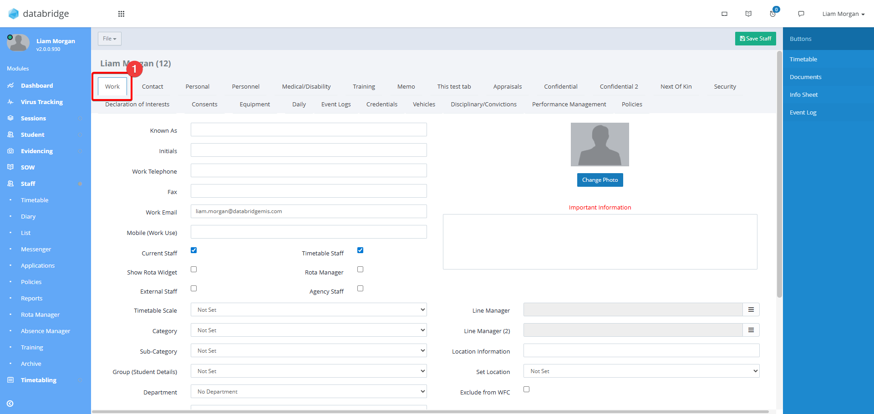This screenshot has width=874, height=414.
Task: Open the Set Location dropdown
Action: pyautogui.click(x=641, y=371)
